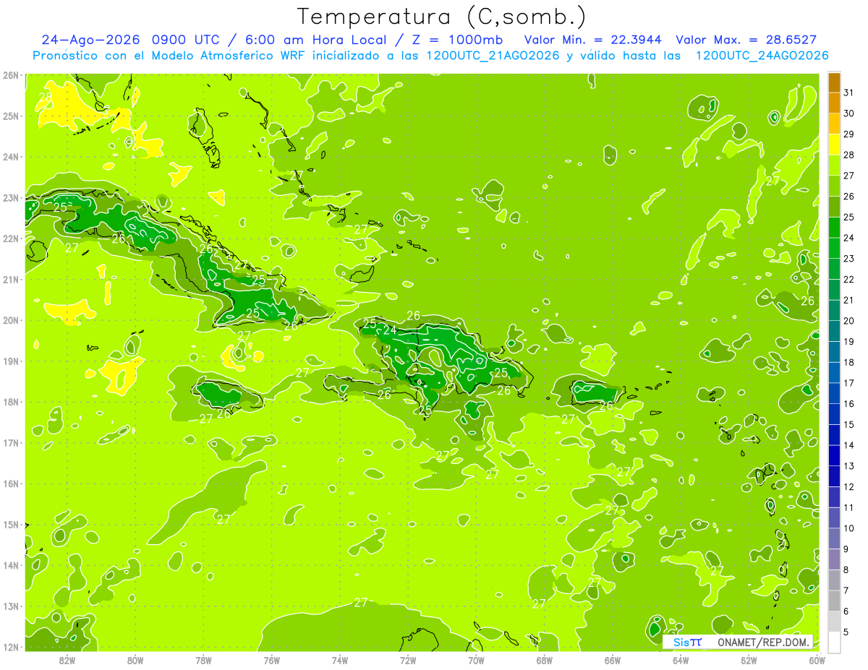This screenshot has height=670, width=868.
Task: Click the 80W longitude axis label
Action: pos(135,660)
